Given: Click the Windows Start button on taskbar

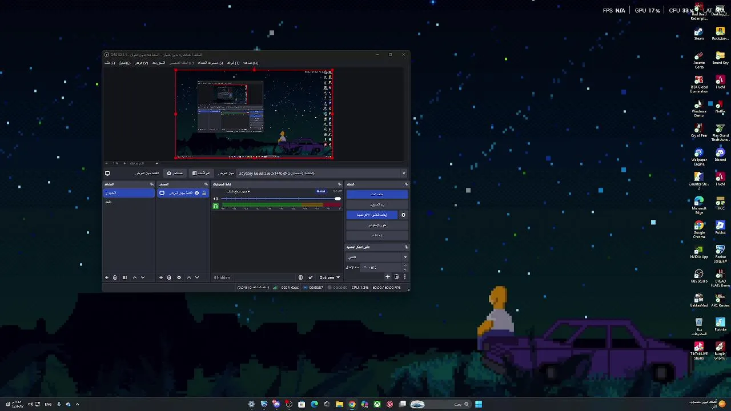Looking at the screenshot, I should [x=479, y=404].
